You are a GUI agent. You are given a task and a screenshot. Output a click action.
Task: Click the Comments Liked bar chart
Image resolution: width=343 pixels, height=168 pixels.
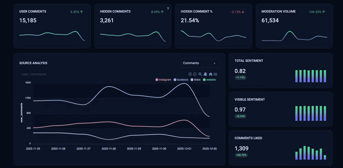tap(311, 153)
